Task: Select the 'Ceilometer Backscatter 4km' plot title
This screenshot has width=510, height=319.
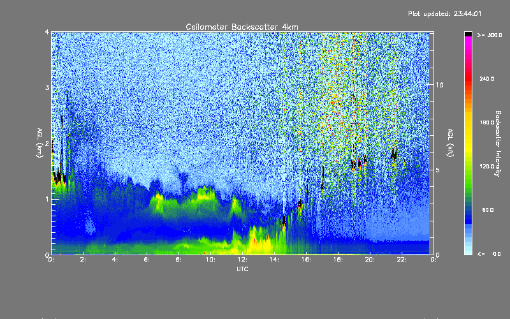Action: click(242, 27)
